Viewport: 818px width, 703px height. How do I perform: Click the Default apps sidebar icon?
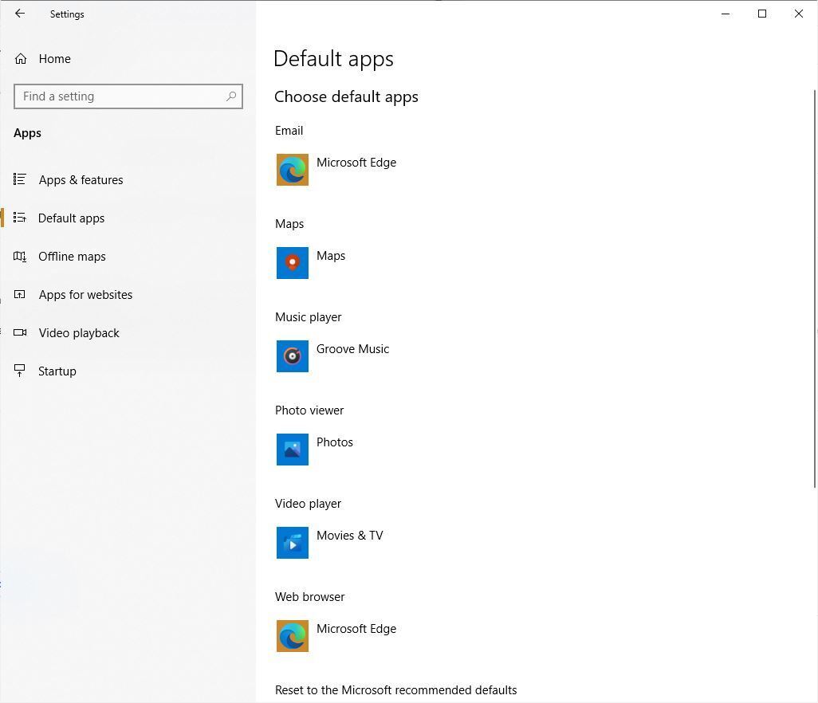(x=20, y=218)
